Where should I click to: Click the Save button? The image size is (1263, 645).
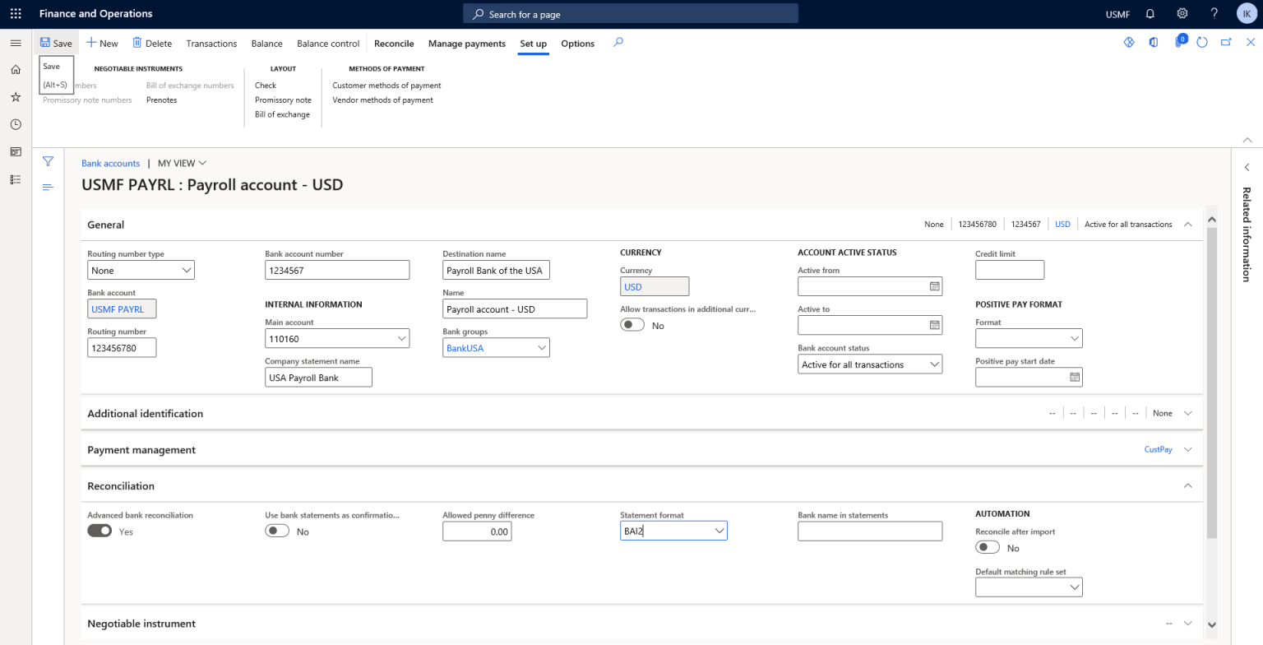pyautogui.click(x=56, y=43)
